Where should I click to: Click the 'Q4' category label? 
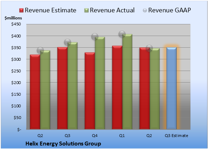pos(95,136)
